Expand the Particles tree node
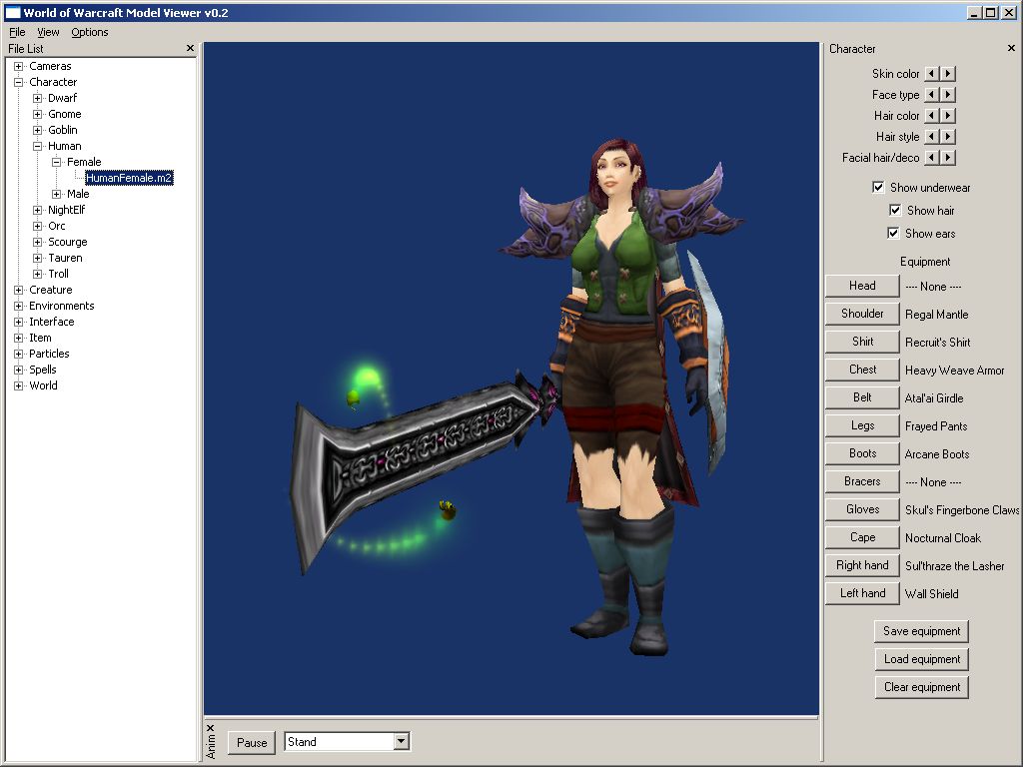Image resolution: width=1023 pixels, height=767 pixels. [18, 354]
